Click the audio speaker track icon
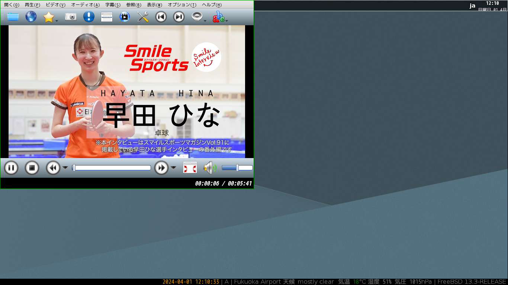 coord(197,17)
